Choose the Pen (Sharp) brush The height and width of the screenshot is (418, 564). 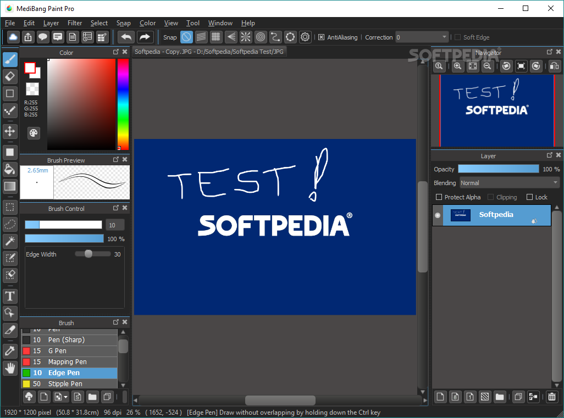tap(69, 340)
